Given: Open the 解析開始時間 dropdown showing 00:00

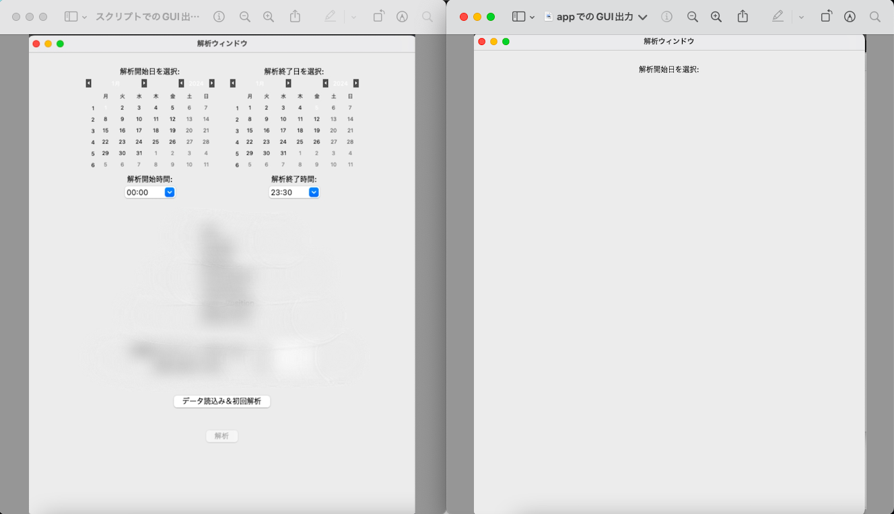Looking at the screenshot, I should tap(169, 192).
